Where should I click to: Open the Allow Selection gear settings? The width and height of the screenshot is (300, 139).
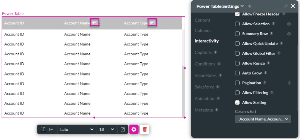[x=289, y=24]
